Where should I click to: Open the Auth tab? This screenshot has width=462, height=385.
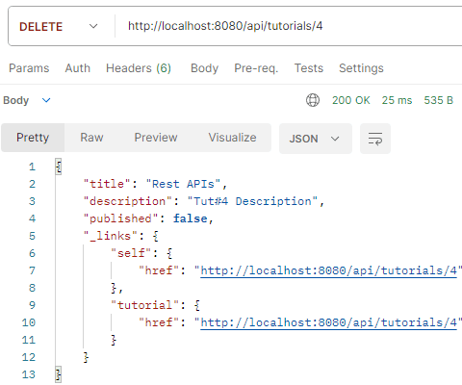(x=78, y=68)
